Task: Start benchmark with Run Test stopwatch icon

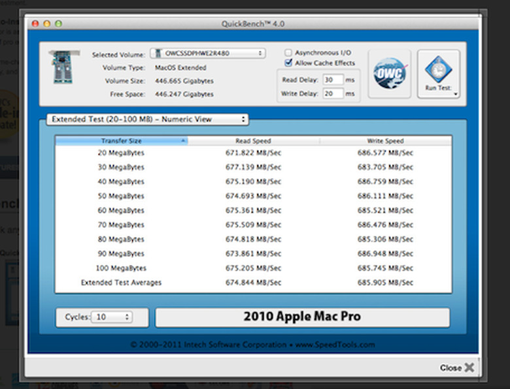Action: [x=438, y=69]
